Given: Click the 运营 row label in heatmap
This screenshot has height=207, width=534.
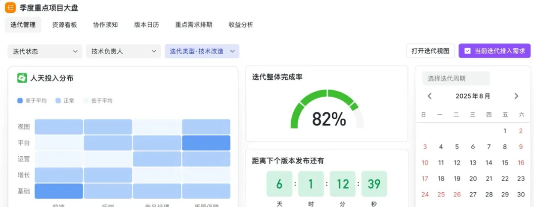Looking at the screenshot, I should click(24, 159).
